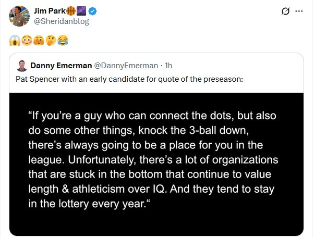Open the three-dot more options menu
Screen dimensions: 315x238
click(299, 11)
